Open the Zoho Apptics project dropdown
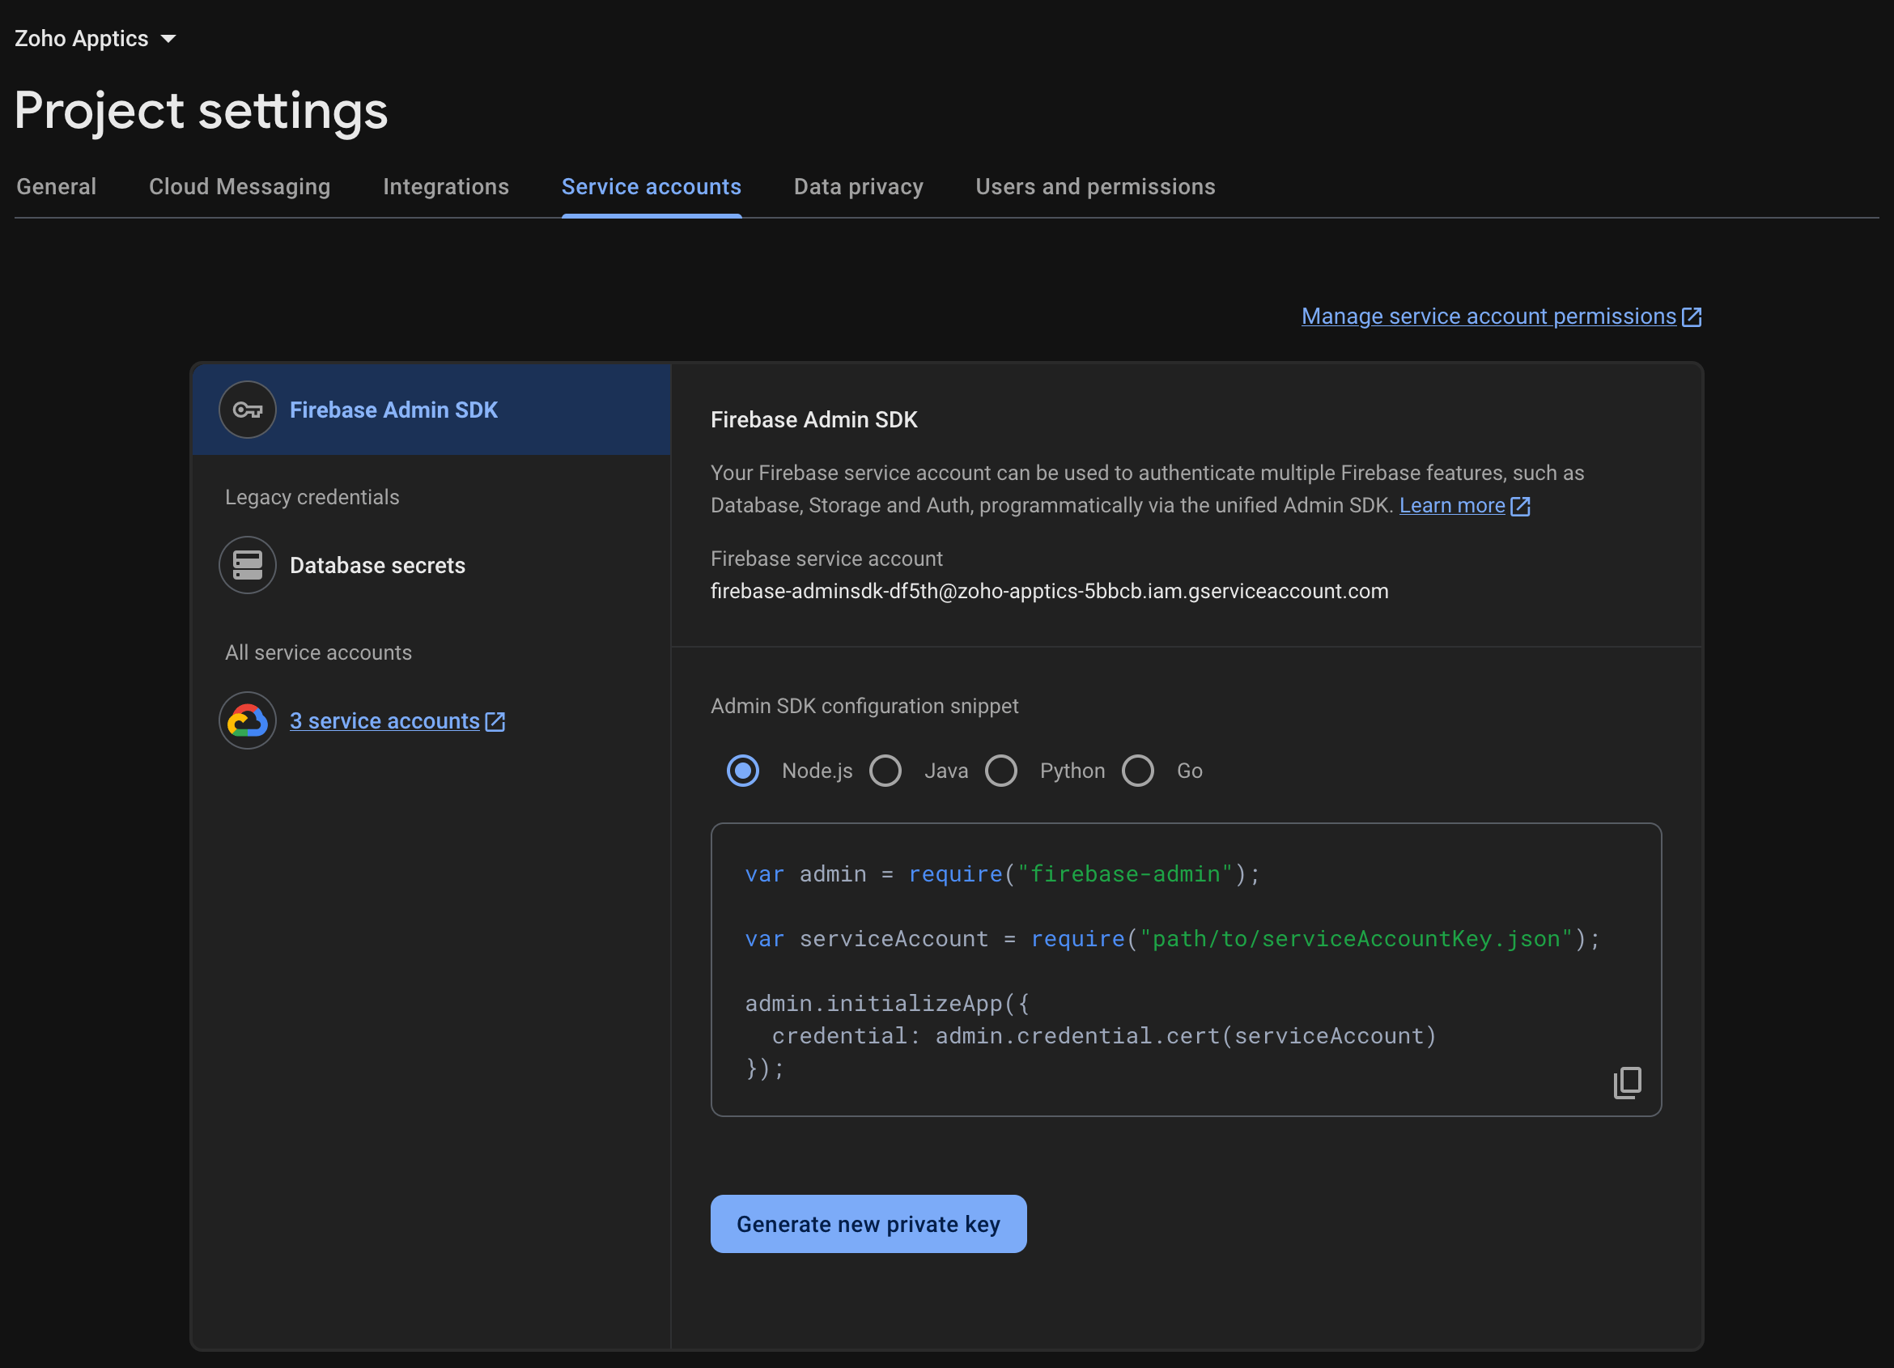The height and width of the screenshot is (1368, 1894). click(96, 38)
